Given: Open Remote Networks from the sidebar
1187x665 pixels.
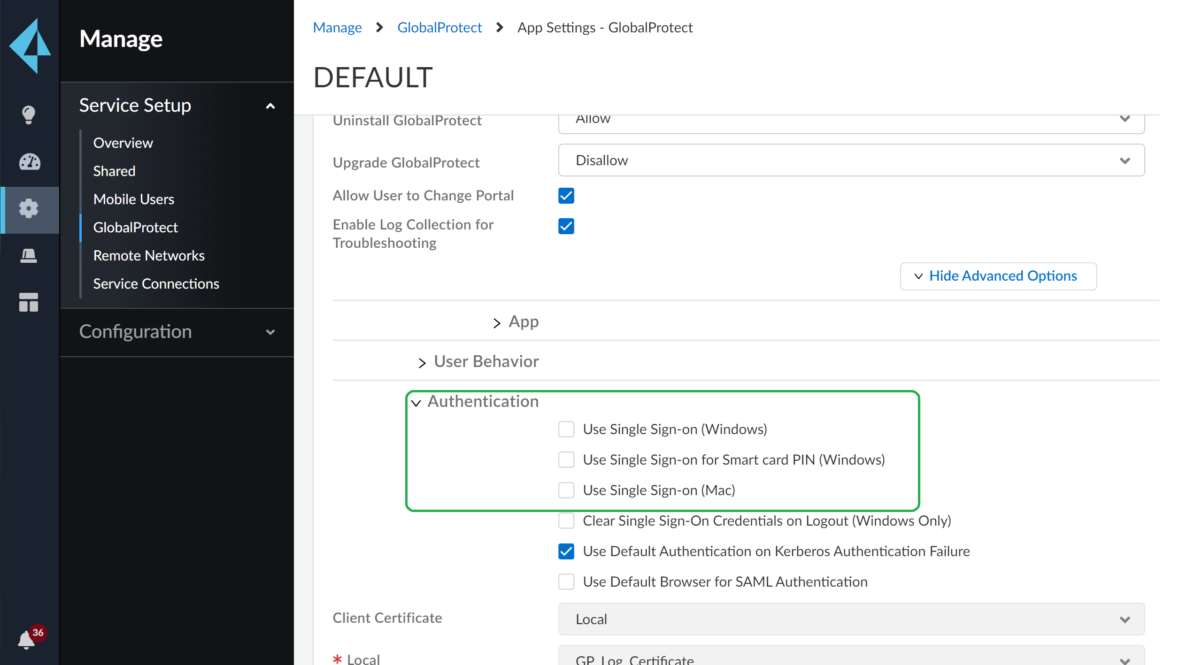Looking at the screenshot, I should (x=149, y=255).
